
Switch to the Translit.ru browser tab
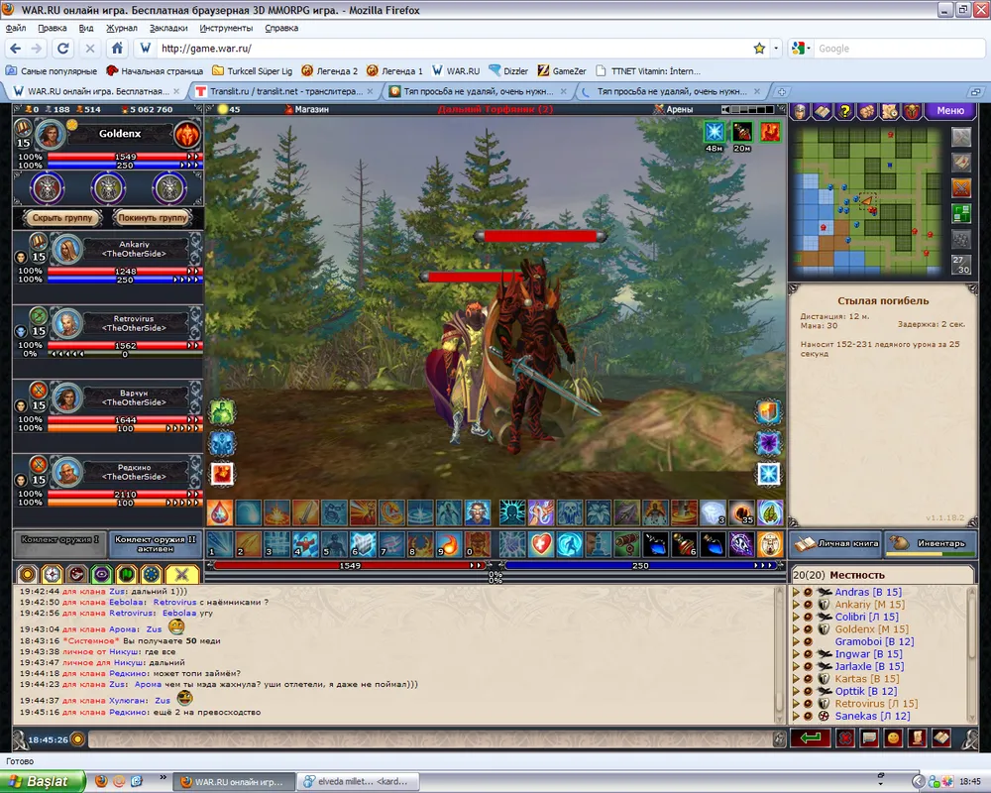coord(284,92)
